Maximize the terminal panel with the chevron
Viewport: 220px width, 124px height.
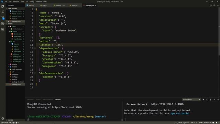click(214, 100)
